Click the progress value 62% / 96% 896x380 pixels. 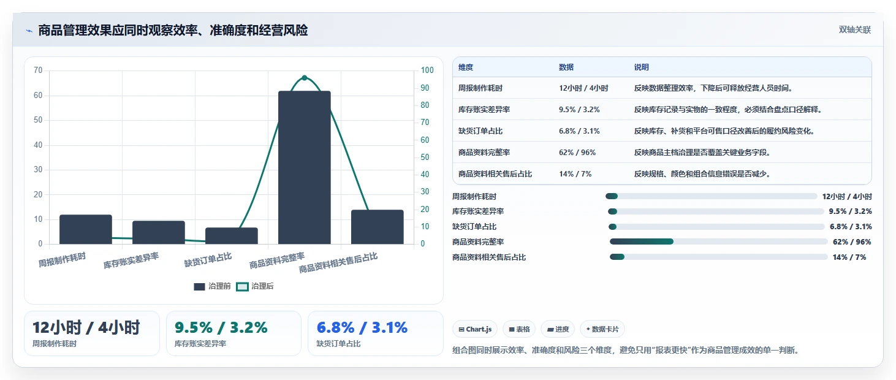pyautogui.click(x=852, y=242)
